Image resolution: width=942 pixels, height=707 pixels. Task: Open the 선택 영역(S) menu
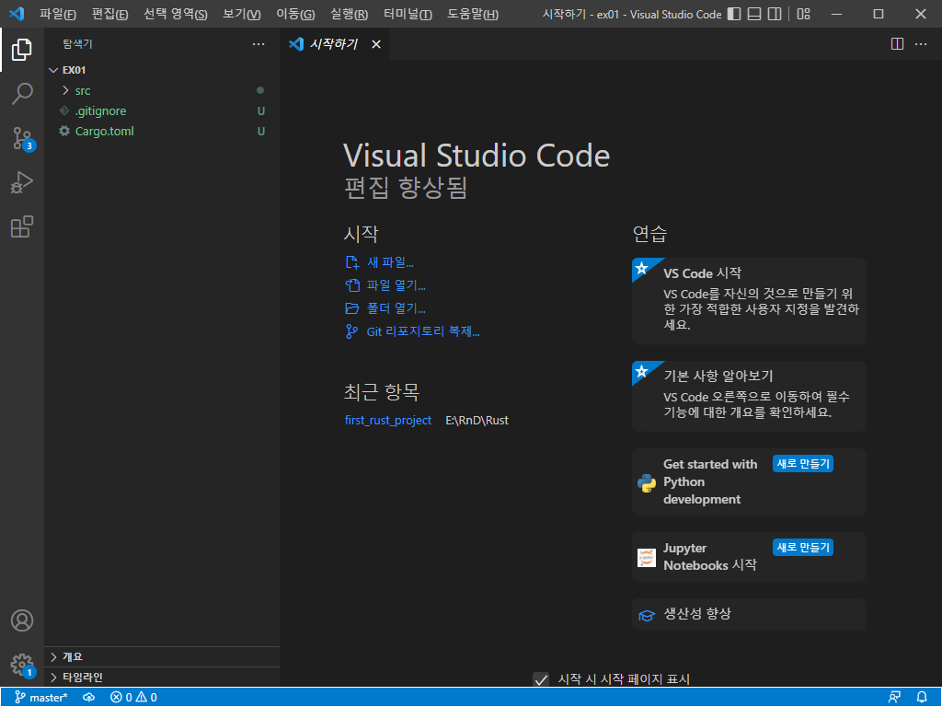coord(176,14)
